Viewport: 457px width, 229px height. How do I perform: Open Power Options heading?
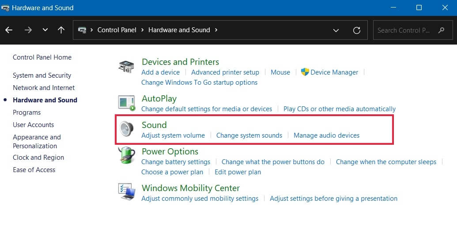[x=170, y=151]
